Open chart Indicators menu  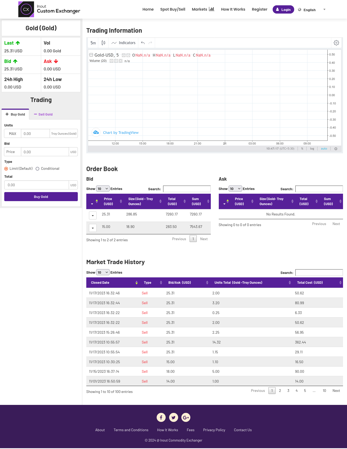pyautogui.click(x=123, y=43)
